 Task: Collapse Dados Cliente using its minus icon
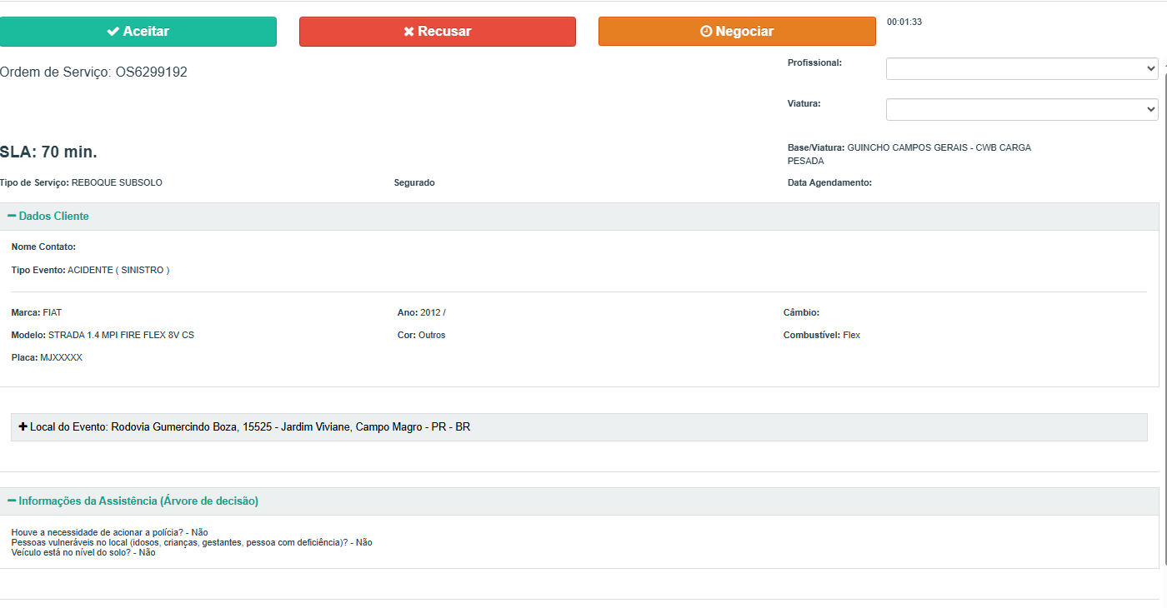click(12, 216)
